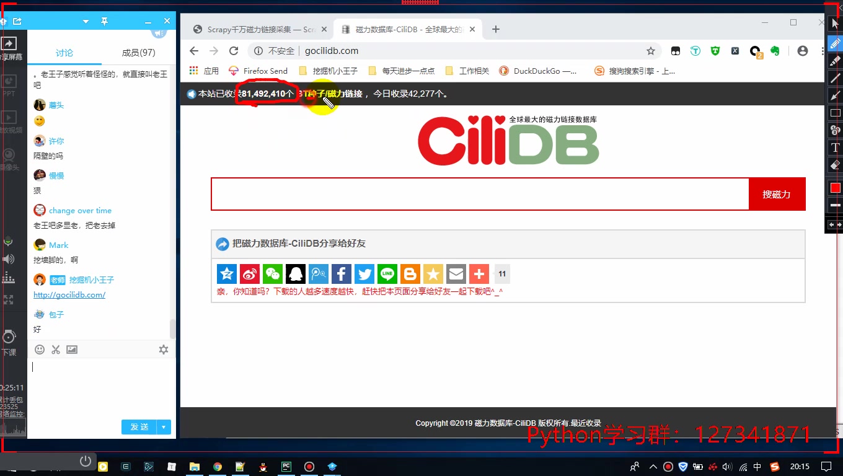Select the pencil drawing annotation tool
Viewport: 843px width, 476px height.
point(835,43)
